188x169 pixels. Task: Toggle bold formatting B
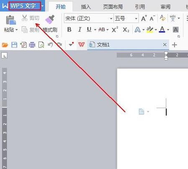(x=69, y=29)
